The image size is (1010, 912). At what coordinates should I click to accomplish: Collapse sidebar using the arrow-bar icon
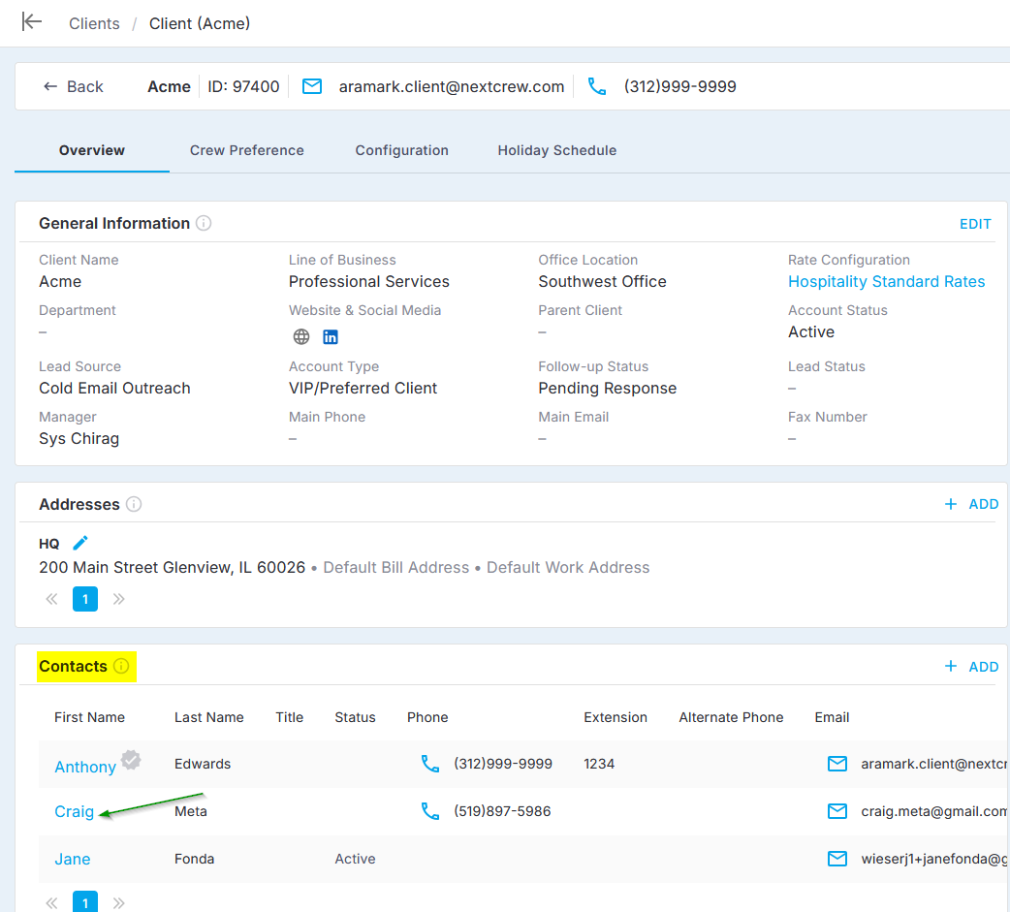coord(32,22)
